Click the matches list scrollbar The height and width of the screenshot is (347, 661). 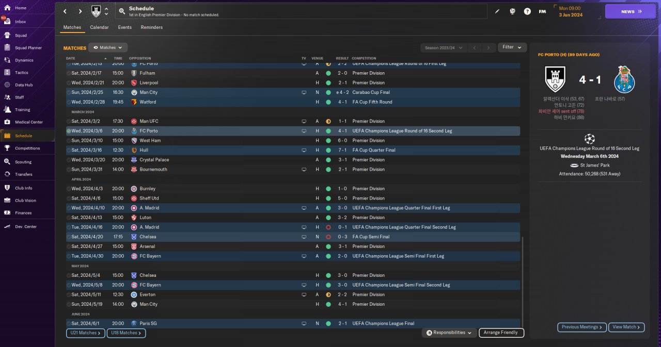[523, 282]
